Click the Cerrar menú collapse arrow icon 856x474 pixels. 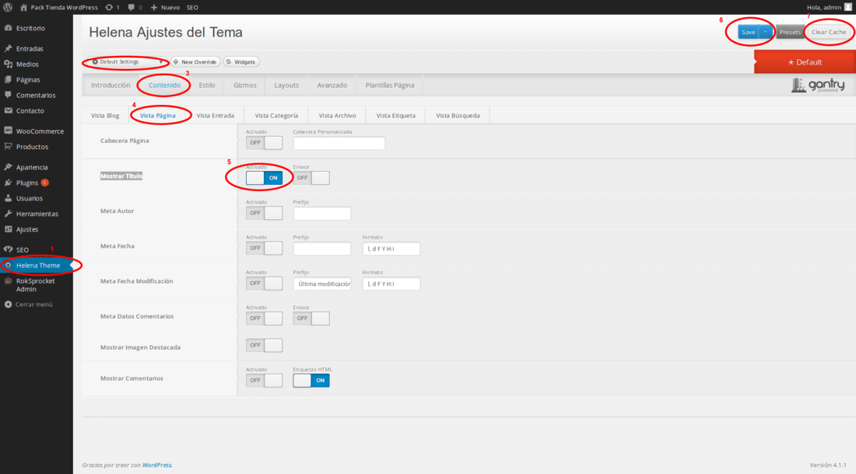[x=9, y=305]
